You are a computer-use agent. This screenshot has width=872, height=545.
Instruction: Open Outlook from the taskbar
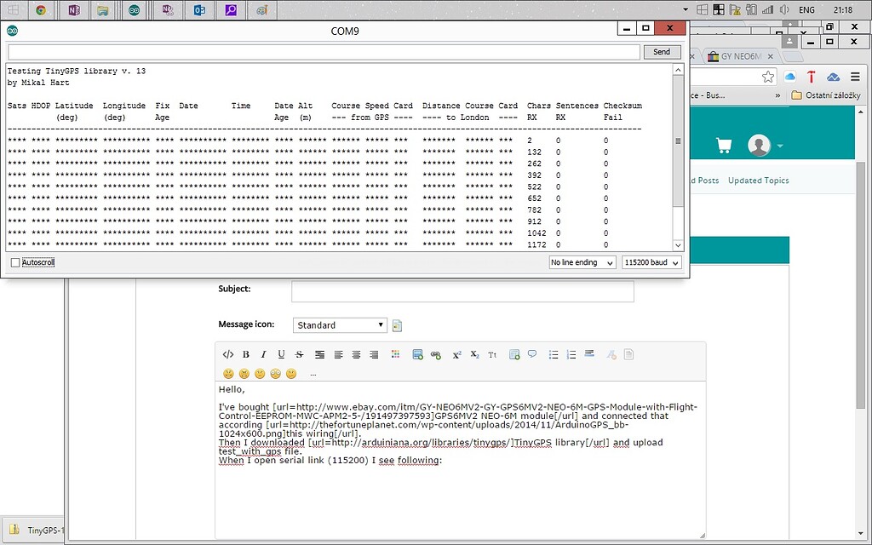[200, 9]
